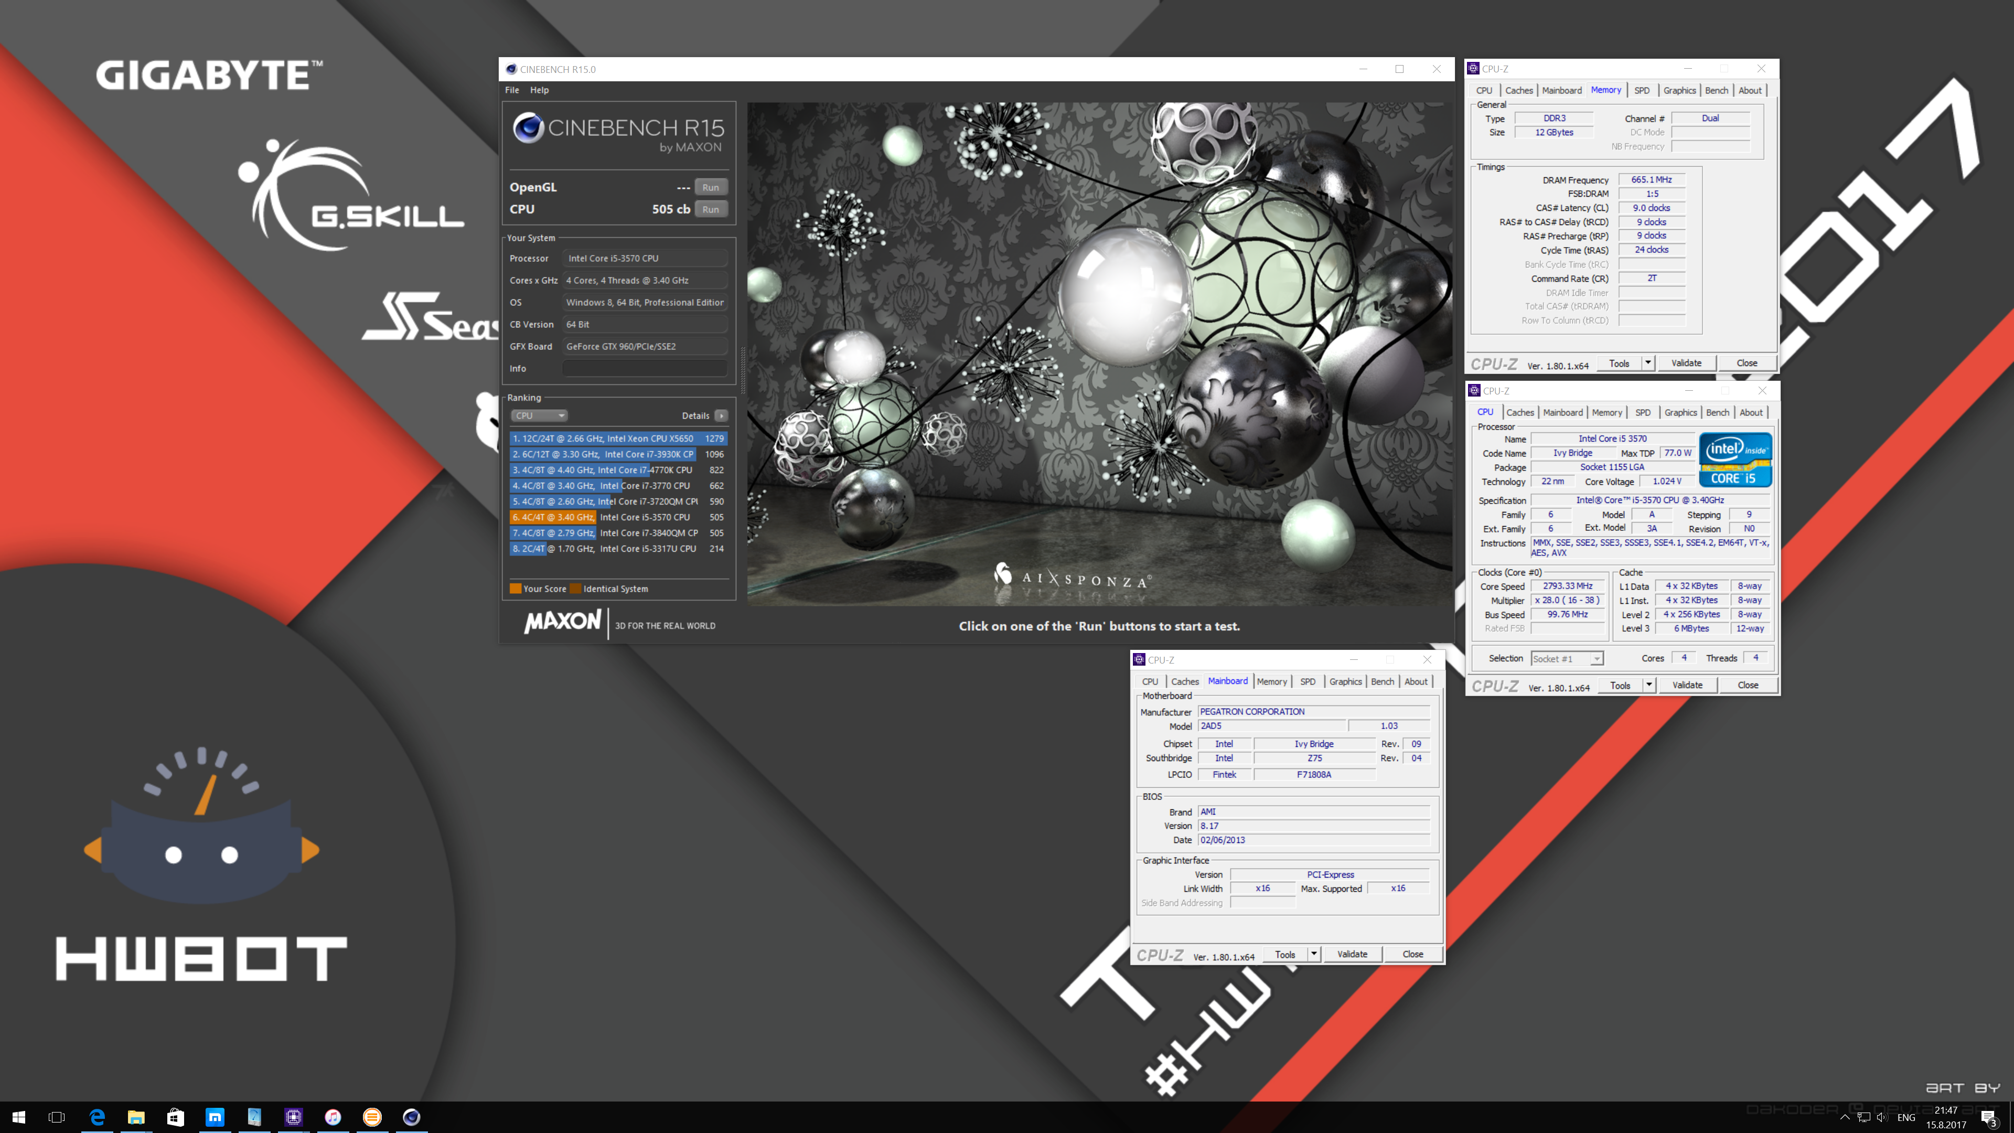The width and height of the screenshot is (2014, 1133).
Task: Click the ENG language indicator
Action: [x=1906, y=1117]
